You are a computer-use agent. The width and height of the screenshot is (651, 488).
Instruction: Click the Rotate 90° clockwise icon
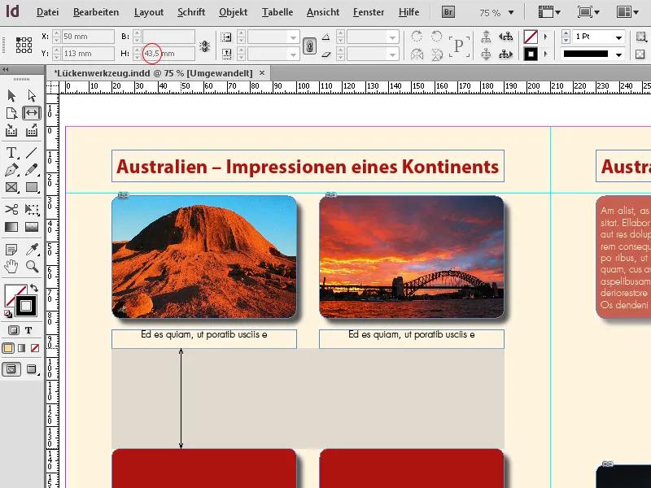(x=417, y=37)
